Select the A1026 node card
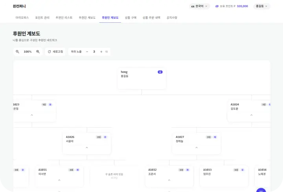The width and height of the screenshot is (283, 192). 87,143
